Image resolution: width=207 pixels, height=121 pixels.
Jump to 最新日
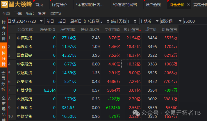point(76,21)
